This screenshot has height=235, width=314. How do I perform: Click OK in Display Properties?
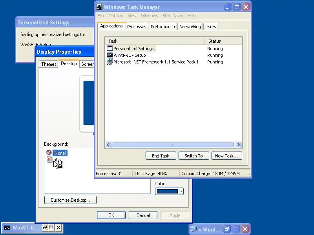coord(111,215)
